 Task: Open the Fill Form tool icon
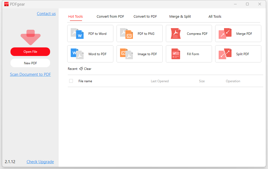[176, 54]
